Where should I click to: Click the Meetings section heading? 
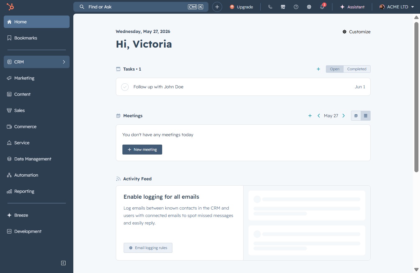click(133, 116)
